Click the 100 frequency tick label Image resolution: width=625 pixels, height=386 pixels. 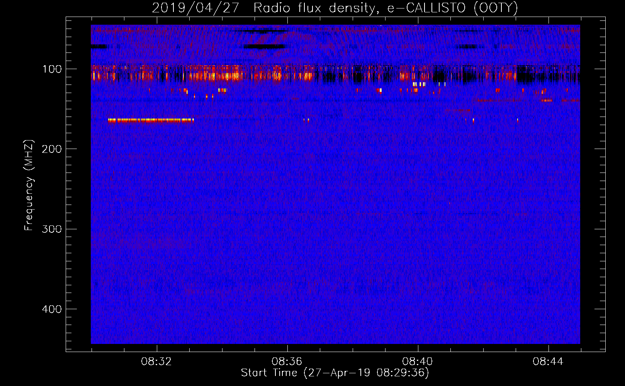52,69
